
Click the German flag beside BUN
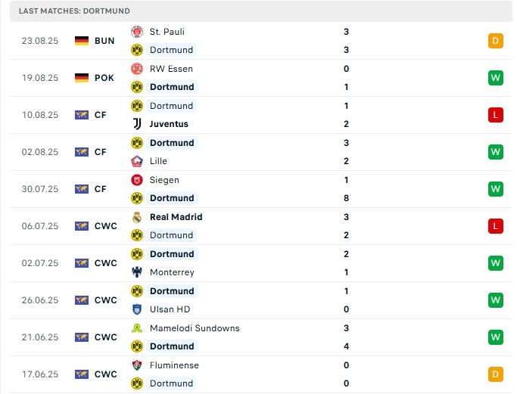pyautogui.click(x=82, y=41)
